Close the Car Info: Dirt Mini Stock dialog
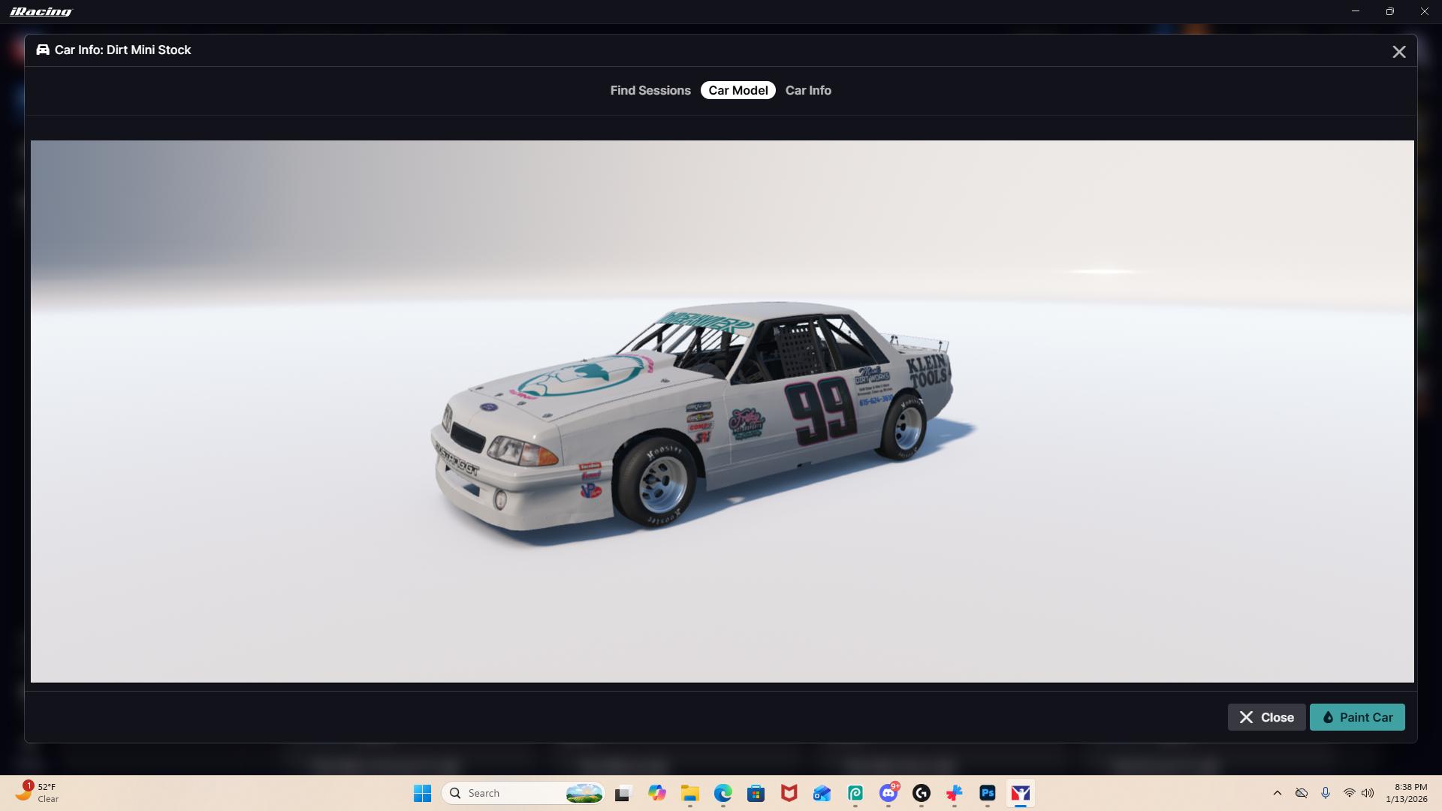The image size is (1442, 811). coord(1398,51)
